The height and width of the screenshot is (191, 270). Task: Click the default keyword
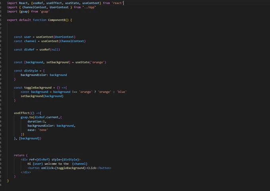25,20
